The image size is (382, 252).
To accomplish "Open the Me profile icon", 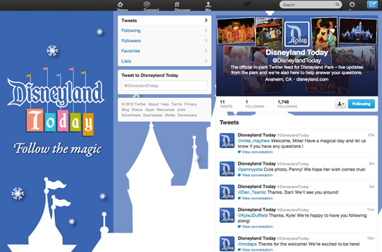I will (208, 4).
